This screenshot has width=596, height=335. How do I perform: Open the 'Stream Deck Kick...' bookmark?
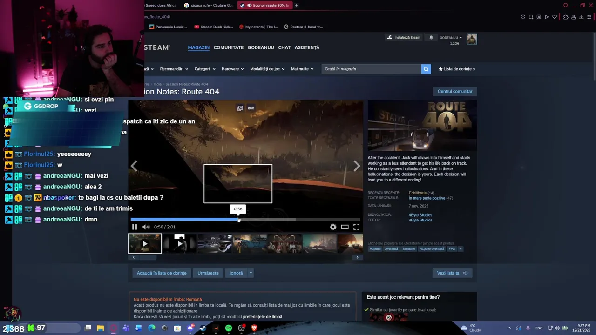[x=213, y=27]
